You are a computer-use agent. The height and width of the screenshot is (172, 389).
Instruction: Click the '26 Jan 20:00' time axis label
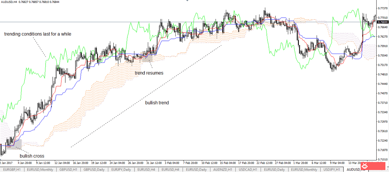click(136, 163)
